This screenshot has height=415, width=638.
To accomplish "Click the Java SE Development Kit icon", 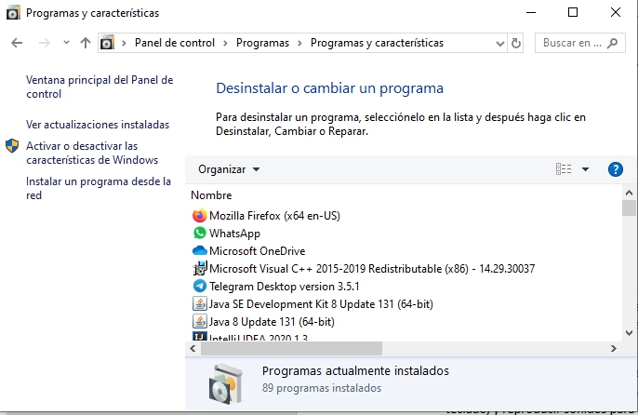I will (x=199, y=304).
